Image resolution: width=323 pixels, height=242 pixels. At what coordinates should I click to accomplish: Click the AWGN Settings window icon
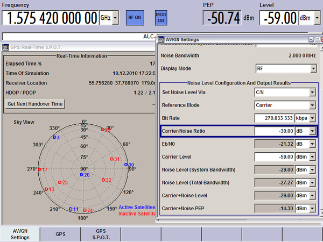163,39
